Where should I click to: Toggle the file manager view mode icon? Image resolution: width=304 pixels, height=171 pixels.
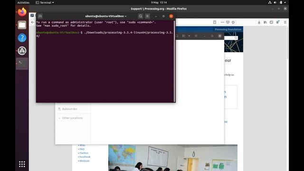[183, 36]
